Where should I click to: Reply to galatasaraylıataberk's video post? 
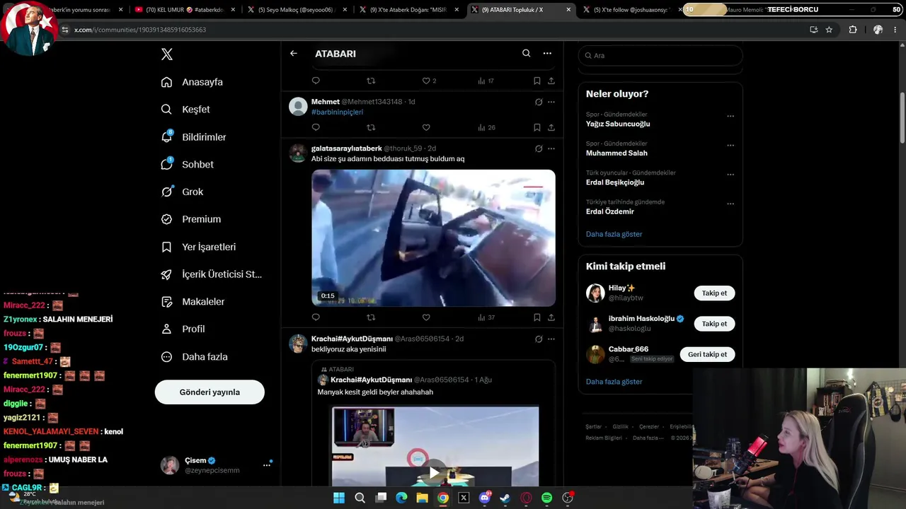coord(316,317)
